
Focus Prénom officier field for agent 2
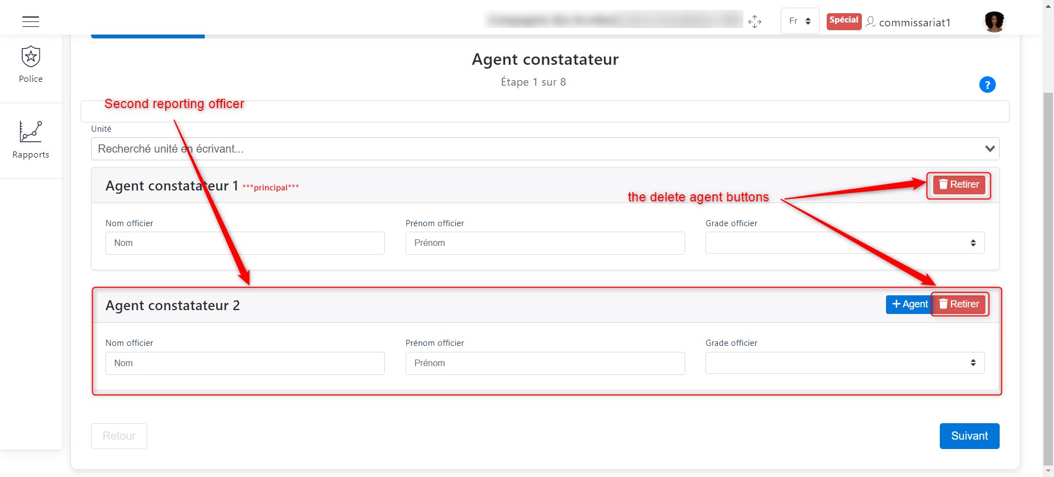click(545, 363)
